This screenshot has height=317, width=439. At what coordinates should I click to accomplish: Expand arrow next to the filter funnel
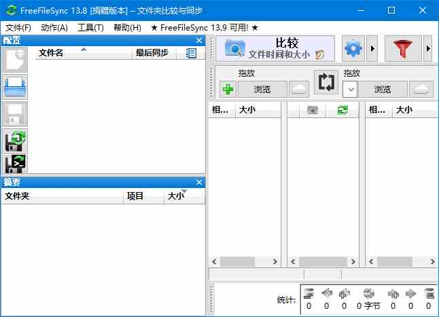[x=428, y=49]
